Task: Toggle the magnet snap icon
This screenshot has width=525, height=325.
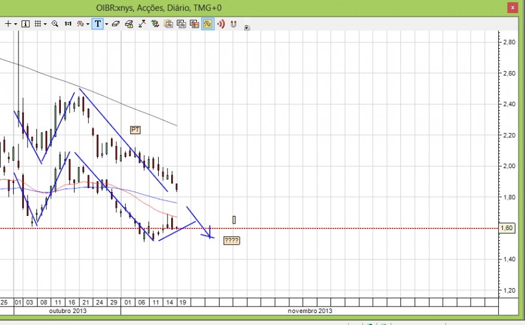Action: (233, 24)
